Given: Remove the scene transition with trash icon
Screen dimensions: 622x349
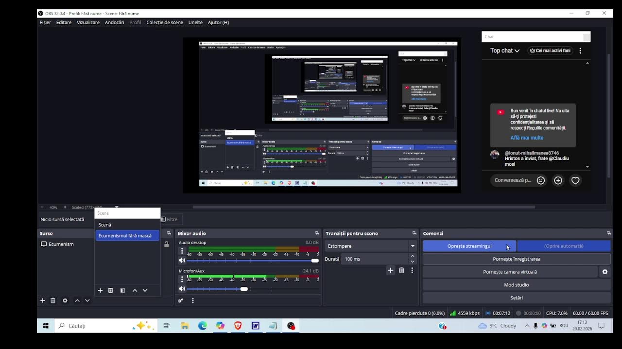Looking at the screenshot, I should tap(401, 270).
